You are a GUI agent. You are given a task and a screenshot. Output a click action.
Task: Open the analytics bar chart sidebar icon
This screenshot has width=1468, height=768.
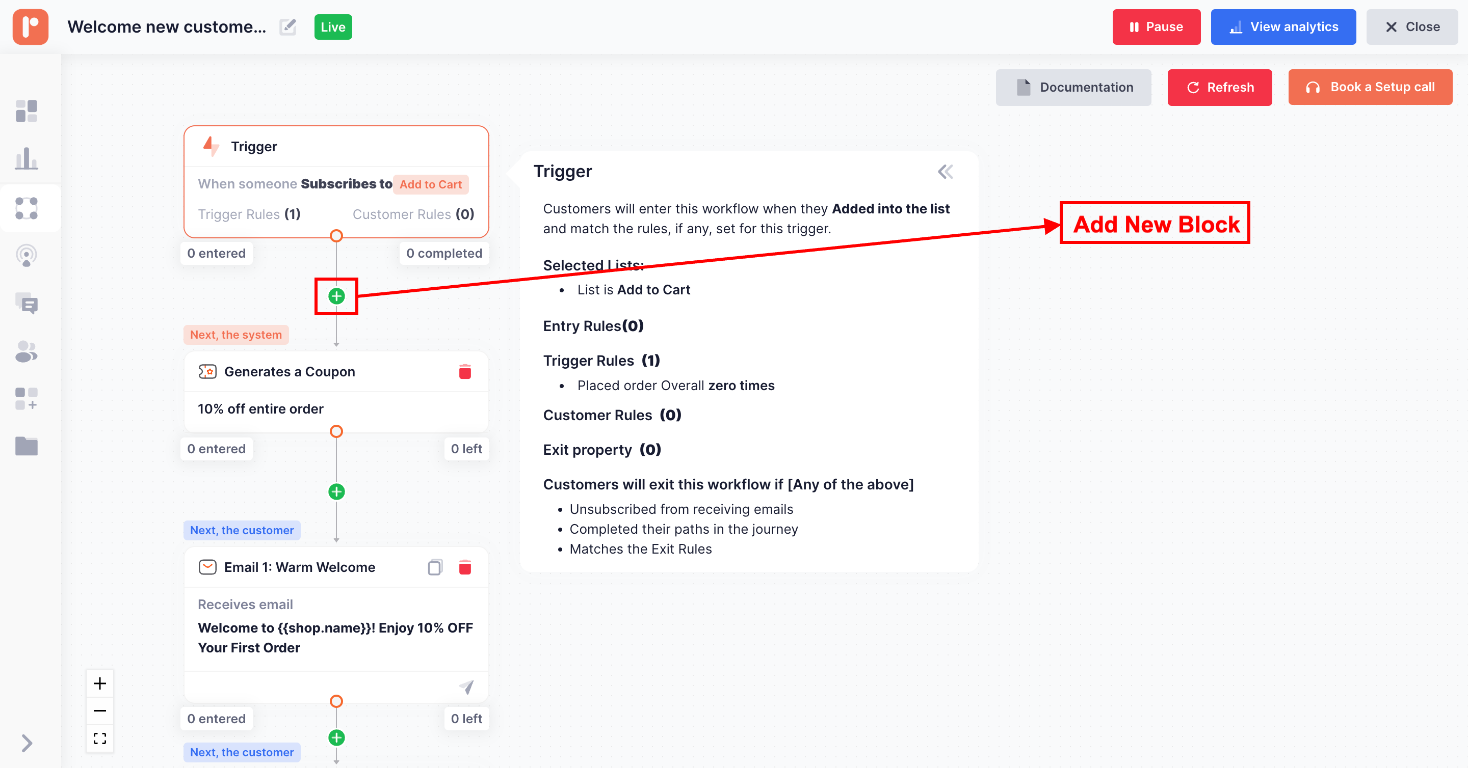click(26, 159)
